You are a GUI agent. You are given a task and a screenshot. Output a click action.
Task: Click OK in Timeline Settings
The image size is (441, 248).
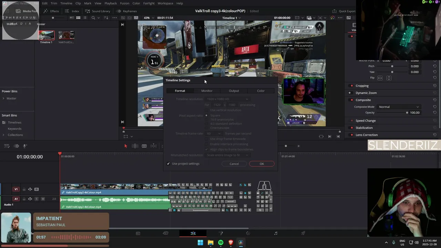[262, 164]
